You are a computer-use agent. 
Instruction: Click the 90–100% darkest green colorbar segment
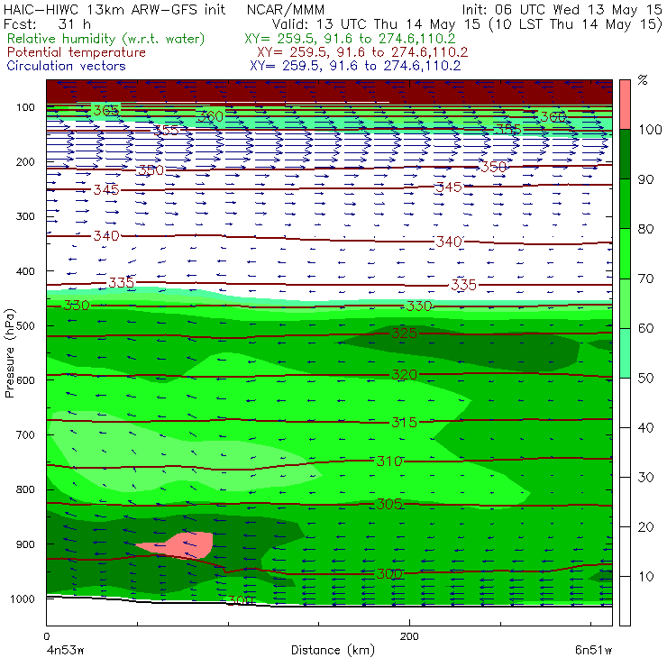[x=625, y=154]
